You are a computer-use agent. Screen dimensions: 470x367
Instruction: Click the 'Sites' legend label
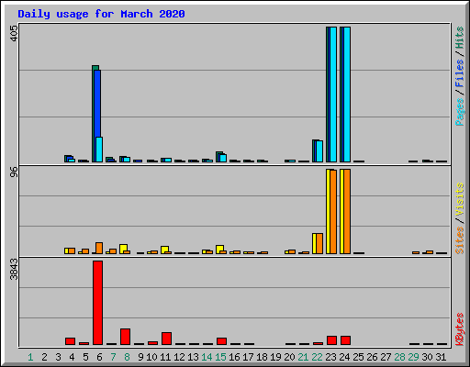click(459, 240)
